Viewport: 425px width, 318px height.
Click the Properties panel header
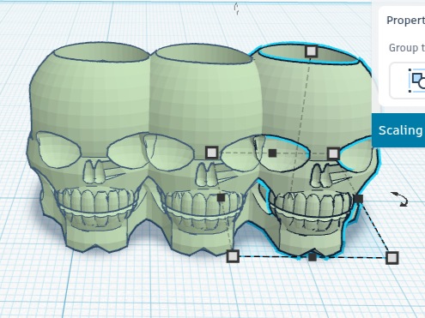(x=405, y=21)
